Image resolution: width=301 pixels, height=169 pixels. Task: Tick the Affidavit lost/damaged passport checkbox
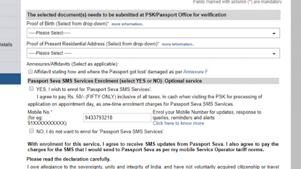[31, 72]
